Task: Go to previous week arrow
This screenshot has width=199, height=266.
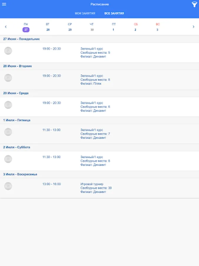Action: pos(6,27)
